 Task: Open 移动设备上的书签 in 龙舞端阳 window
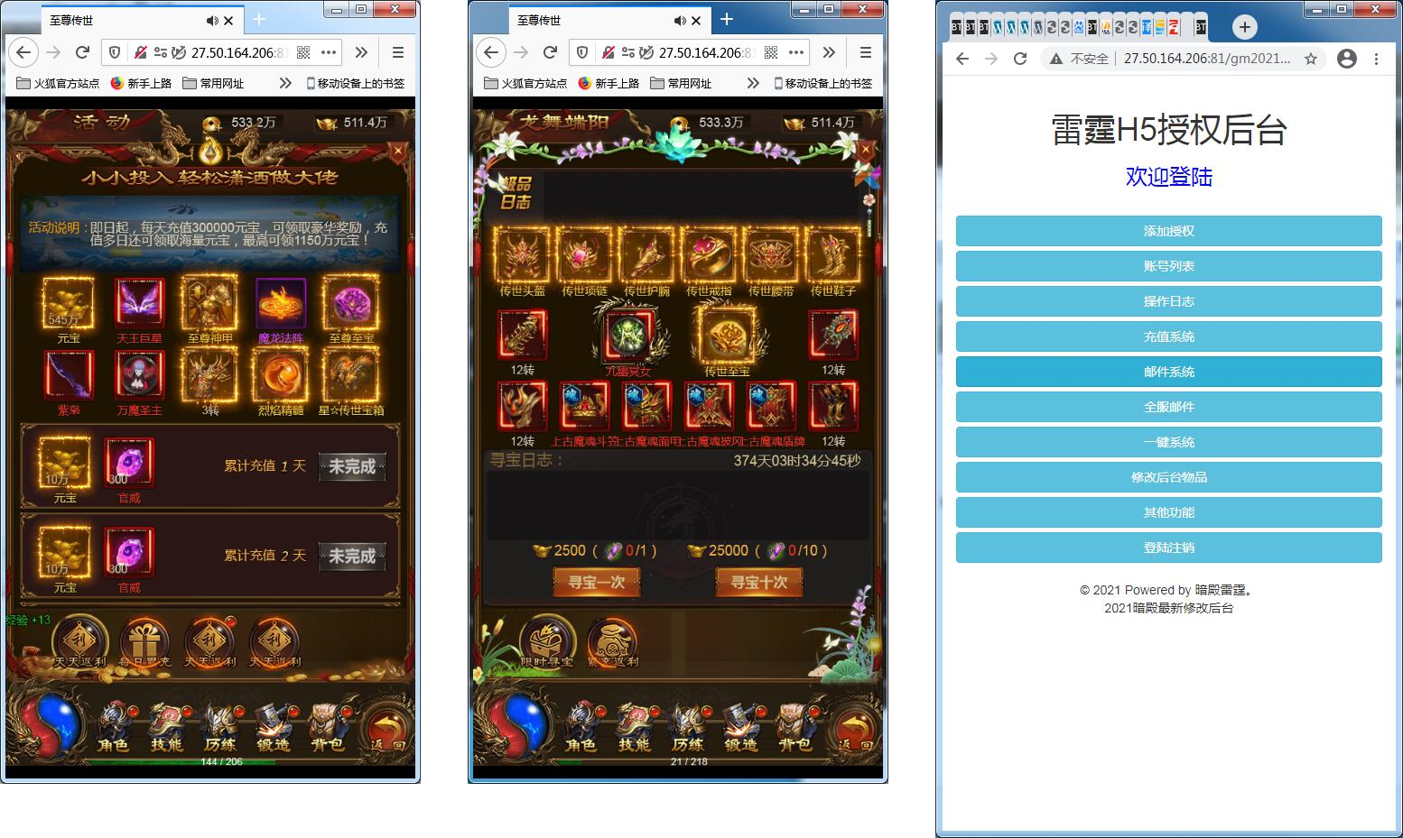pos(823,83)
